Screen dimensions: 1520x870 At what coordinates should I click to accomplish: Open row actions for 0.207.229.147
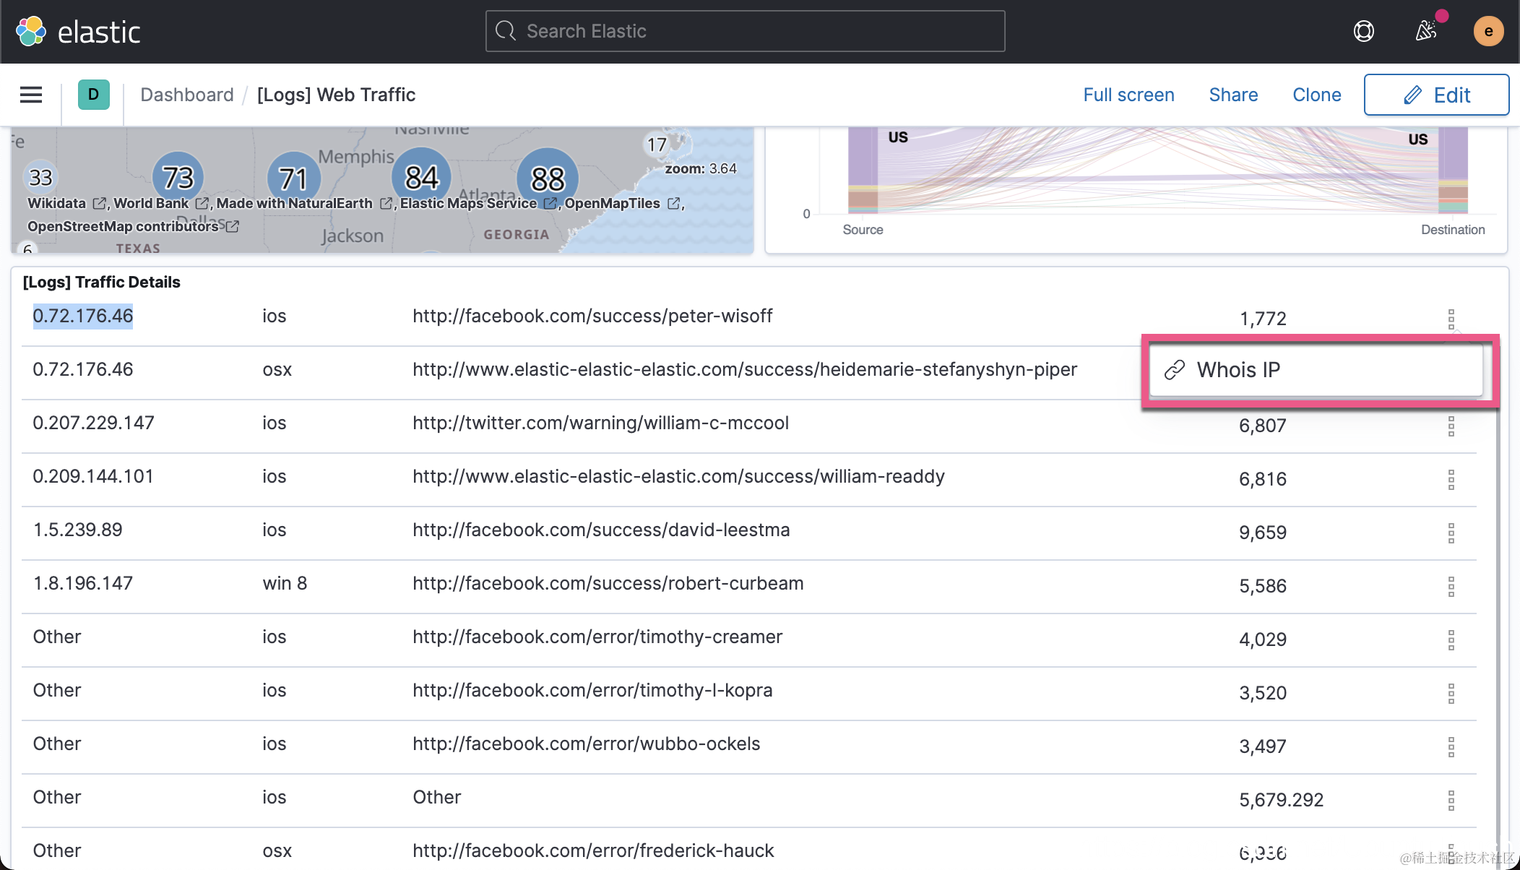(1451, 426)
